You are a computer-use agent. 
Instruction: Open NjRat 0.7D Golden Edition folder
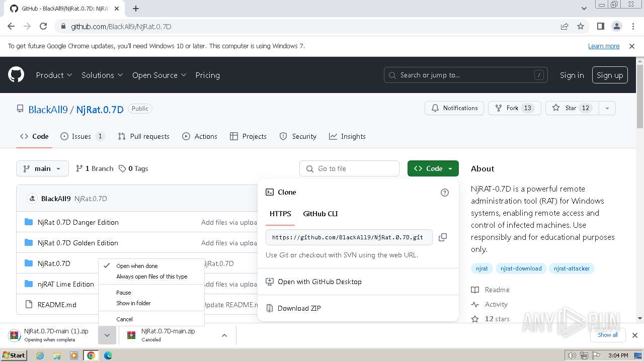(77, 243)
